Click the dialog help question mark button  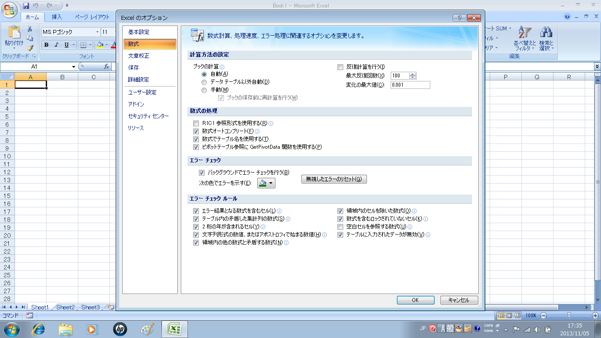459,18
